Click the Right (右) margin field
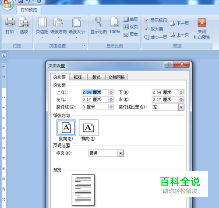Viewport: 219px width, 208px height. [x=165, y=100]
